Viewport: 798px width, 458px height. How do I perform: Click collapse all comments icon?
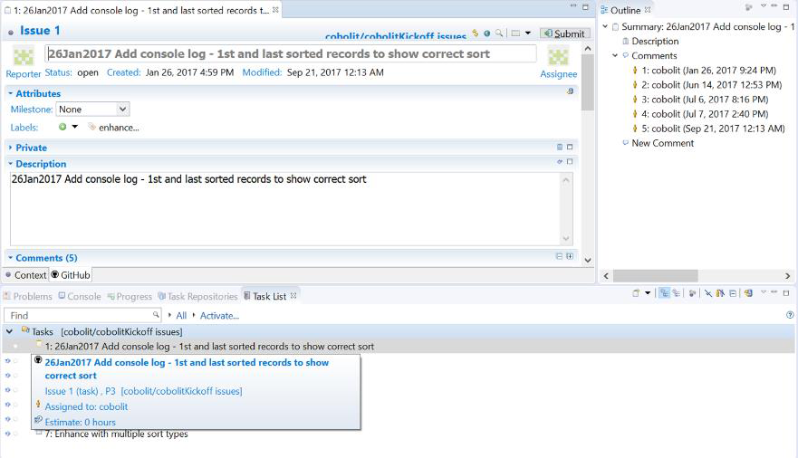(559, 256)
